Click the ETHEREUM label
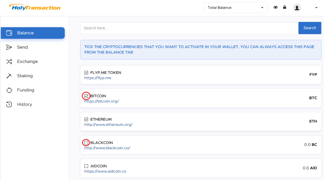The height and width of the screenshot is (180, 324). (x=101, y=119)
